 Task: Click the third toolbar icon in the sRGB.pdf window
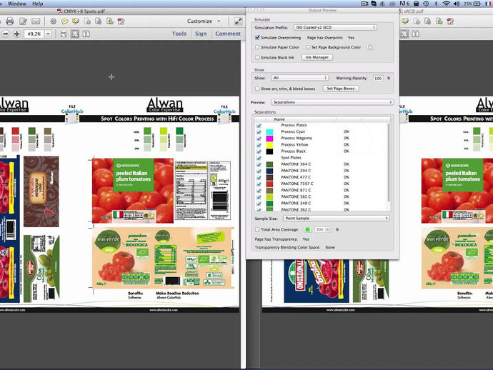(428, 21)
